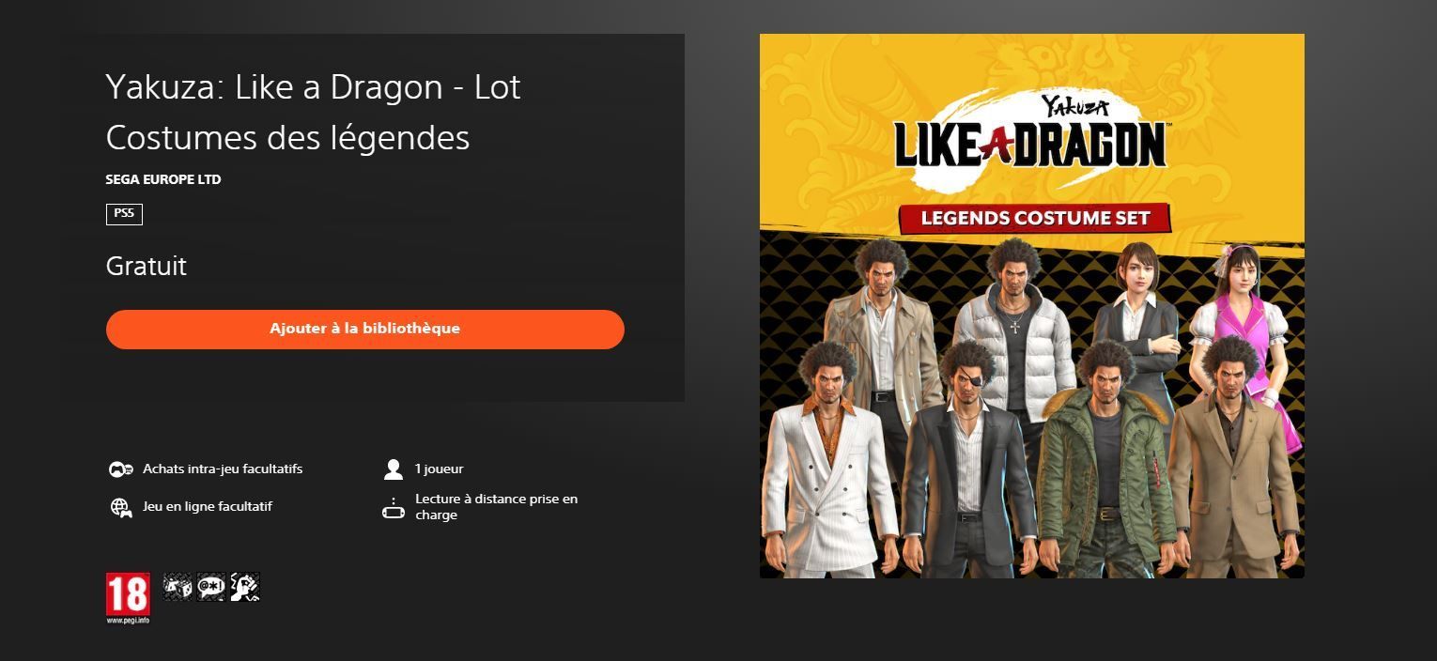This screenshot has height=661, width=1437.
Task: Click the single player person icon
Action: [x=393, y=469]
